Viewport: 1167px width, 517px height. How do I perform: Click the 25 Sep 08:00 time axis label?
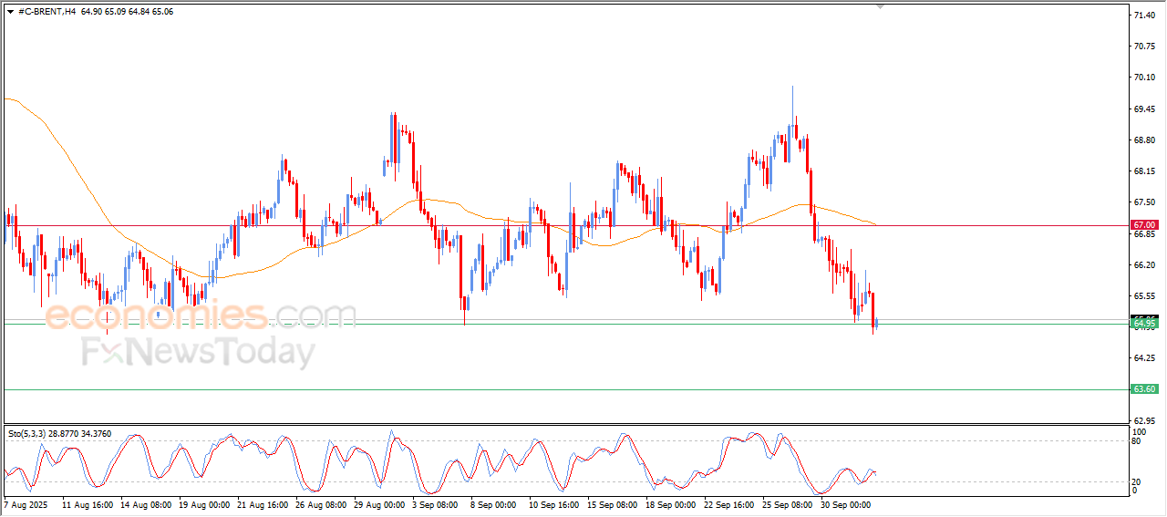[x=786, y=504]
